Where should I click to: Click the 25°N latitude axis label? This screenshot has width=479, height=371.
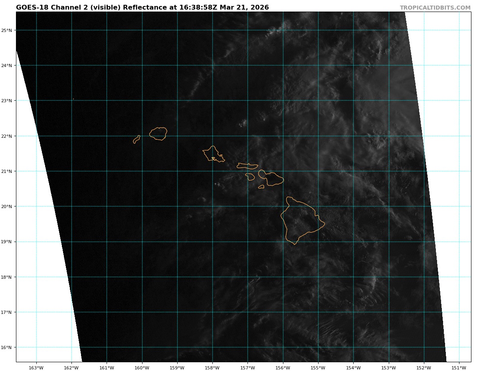coord(8,30)
